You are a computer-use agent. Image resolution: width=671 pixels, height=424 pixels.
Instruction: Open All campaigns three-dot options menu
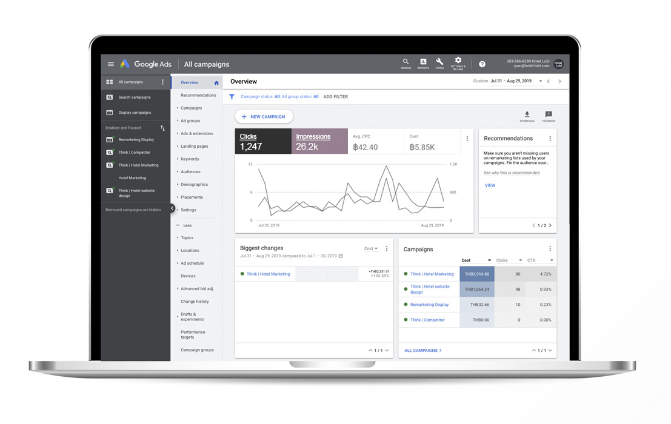(x=162, y=82)
